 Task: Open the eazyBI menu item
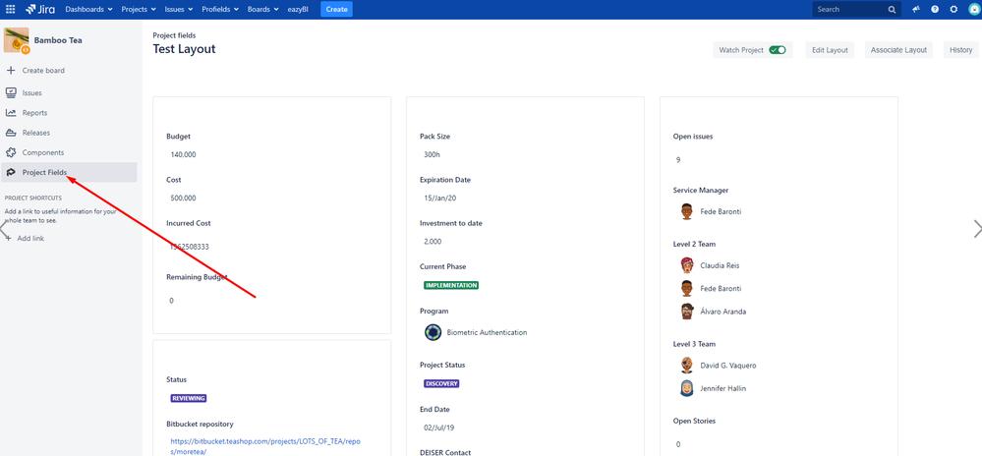point(300,10)
